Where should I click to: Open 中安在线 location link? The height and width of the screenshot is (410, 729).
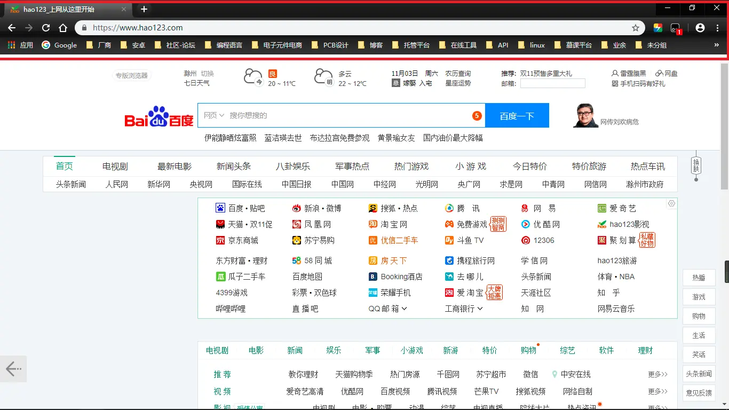click(571, 374)
